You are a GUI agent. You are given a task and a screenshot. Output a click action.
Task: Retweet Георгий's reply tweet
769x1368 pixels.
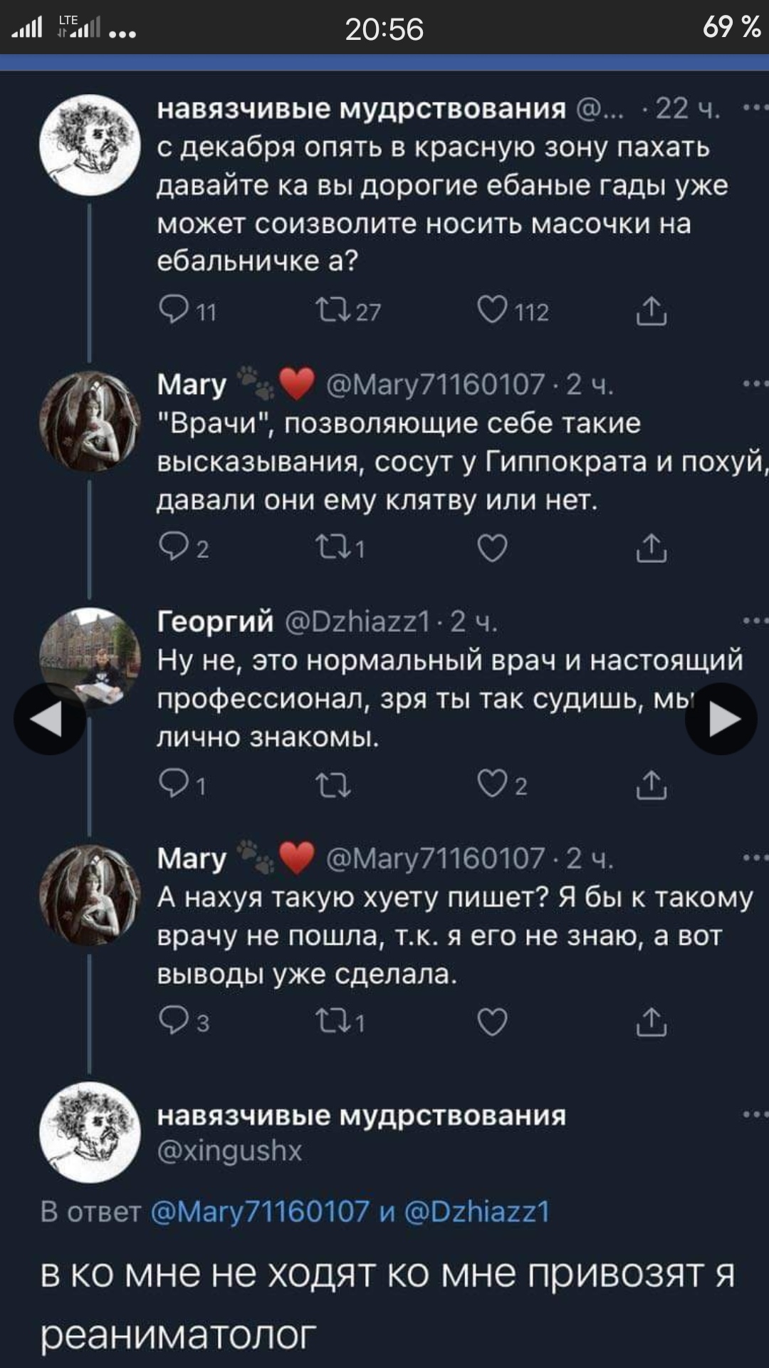(332, 785)
